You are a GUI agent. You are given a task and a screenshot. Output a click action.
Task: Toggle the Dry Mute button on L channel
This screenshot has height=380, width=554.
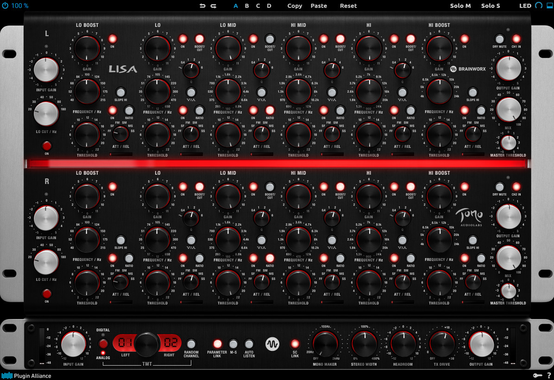point(499,39)
